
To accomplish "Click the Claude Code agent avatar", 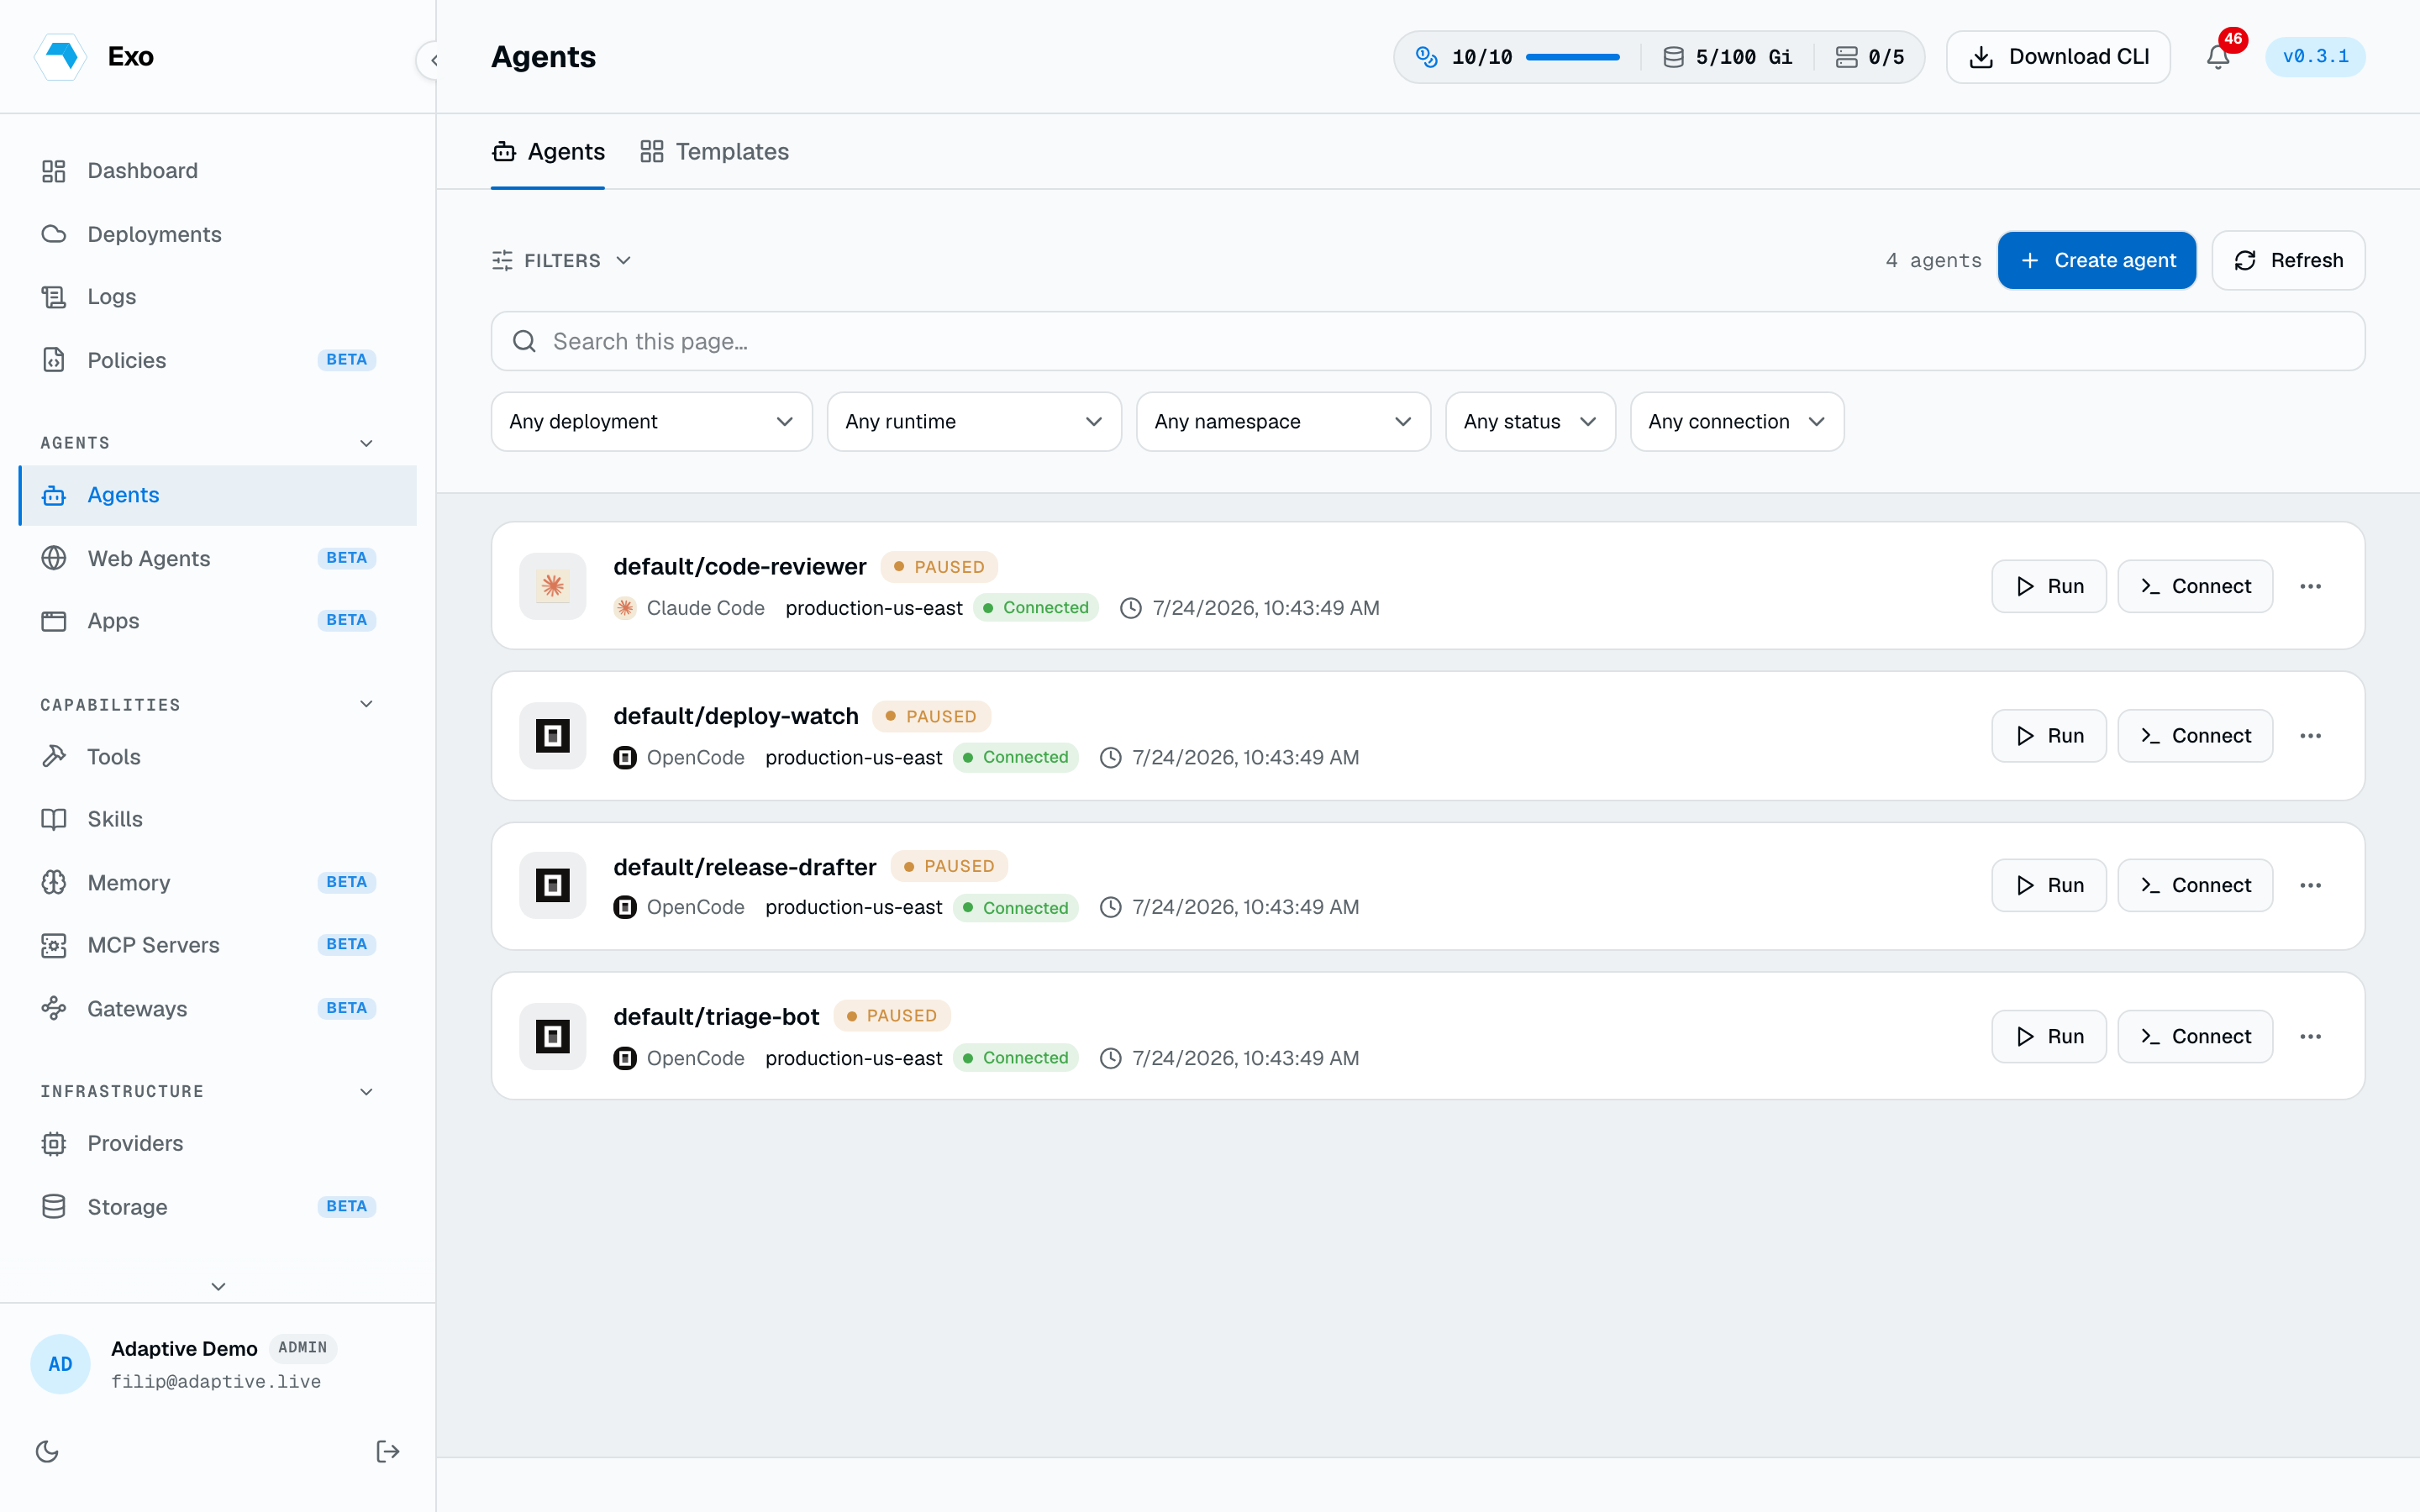I will pyautogui.click(x=553, y=586).
